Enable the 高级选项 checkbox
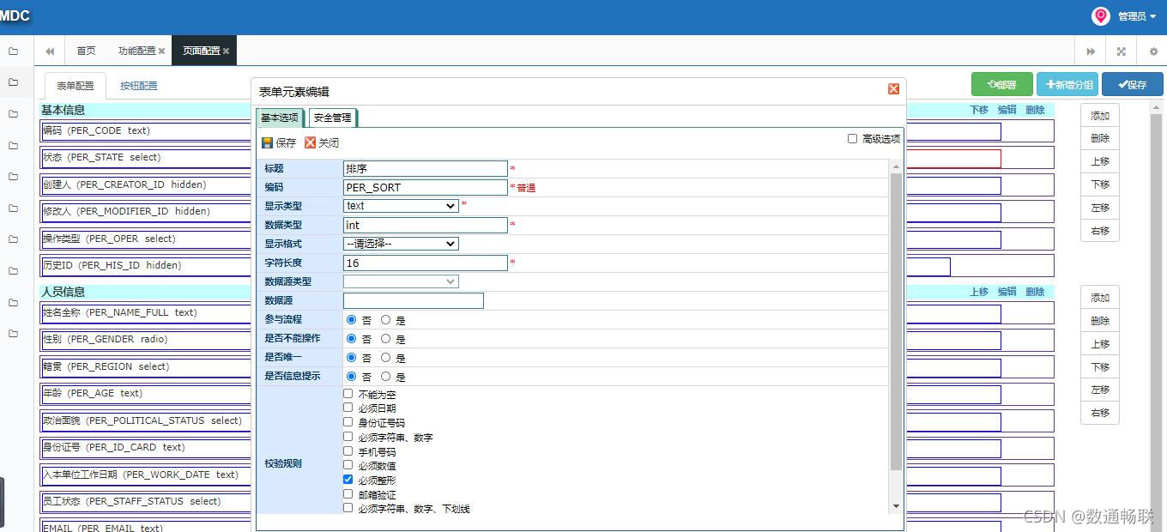The image size is (1167, 532). point(852,138)
